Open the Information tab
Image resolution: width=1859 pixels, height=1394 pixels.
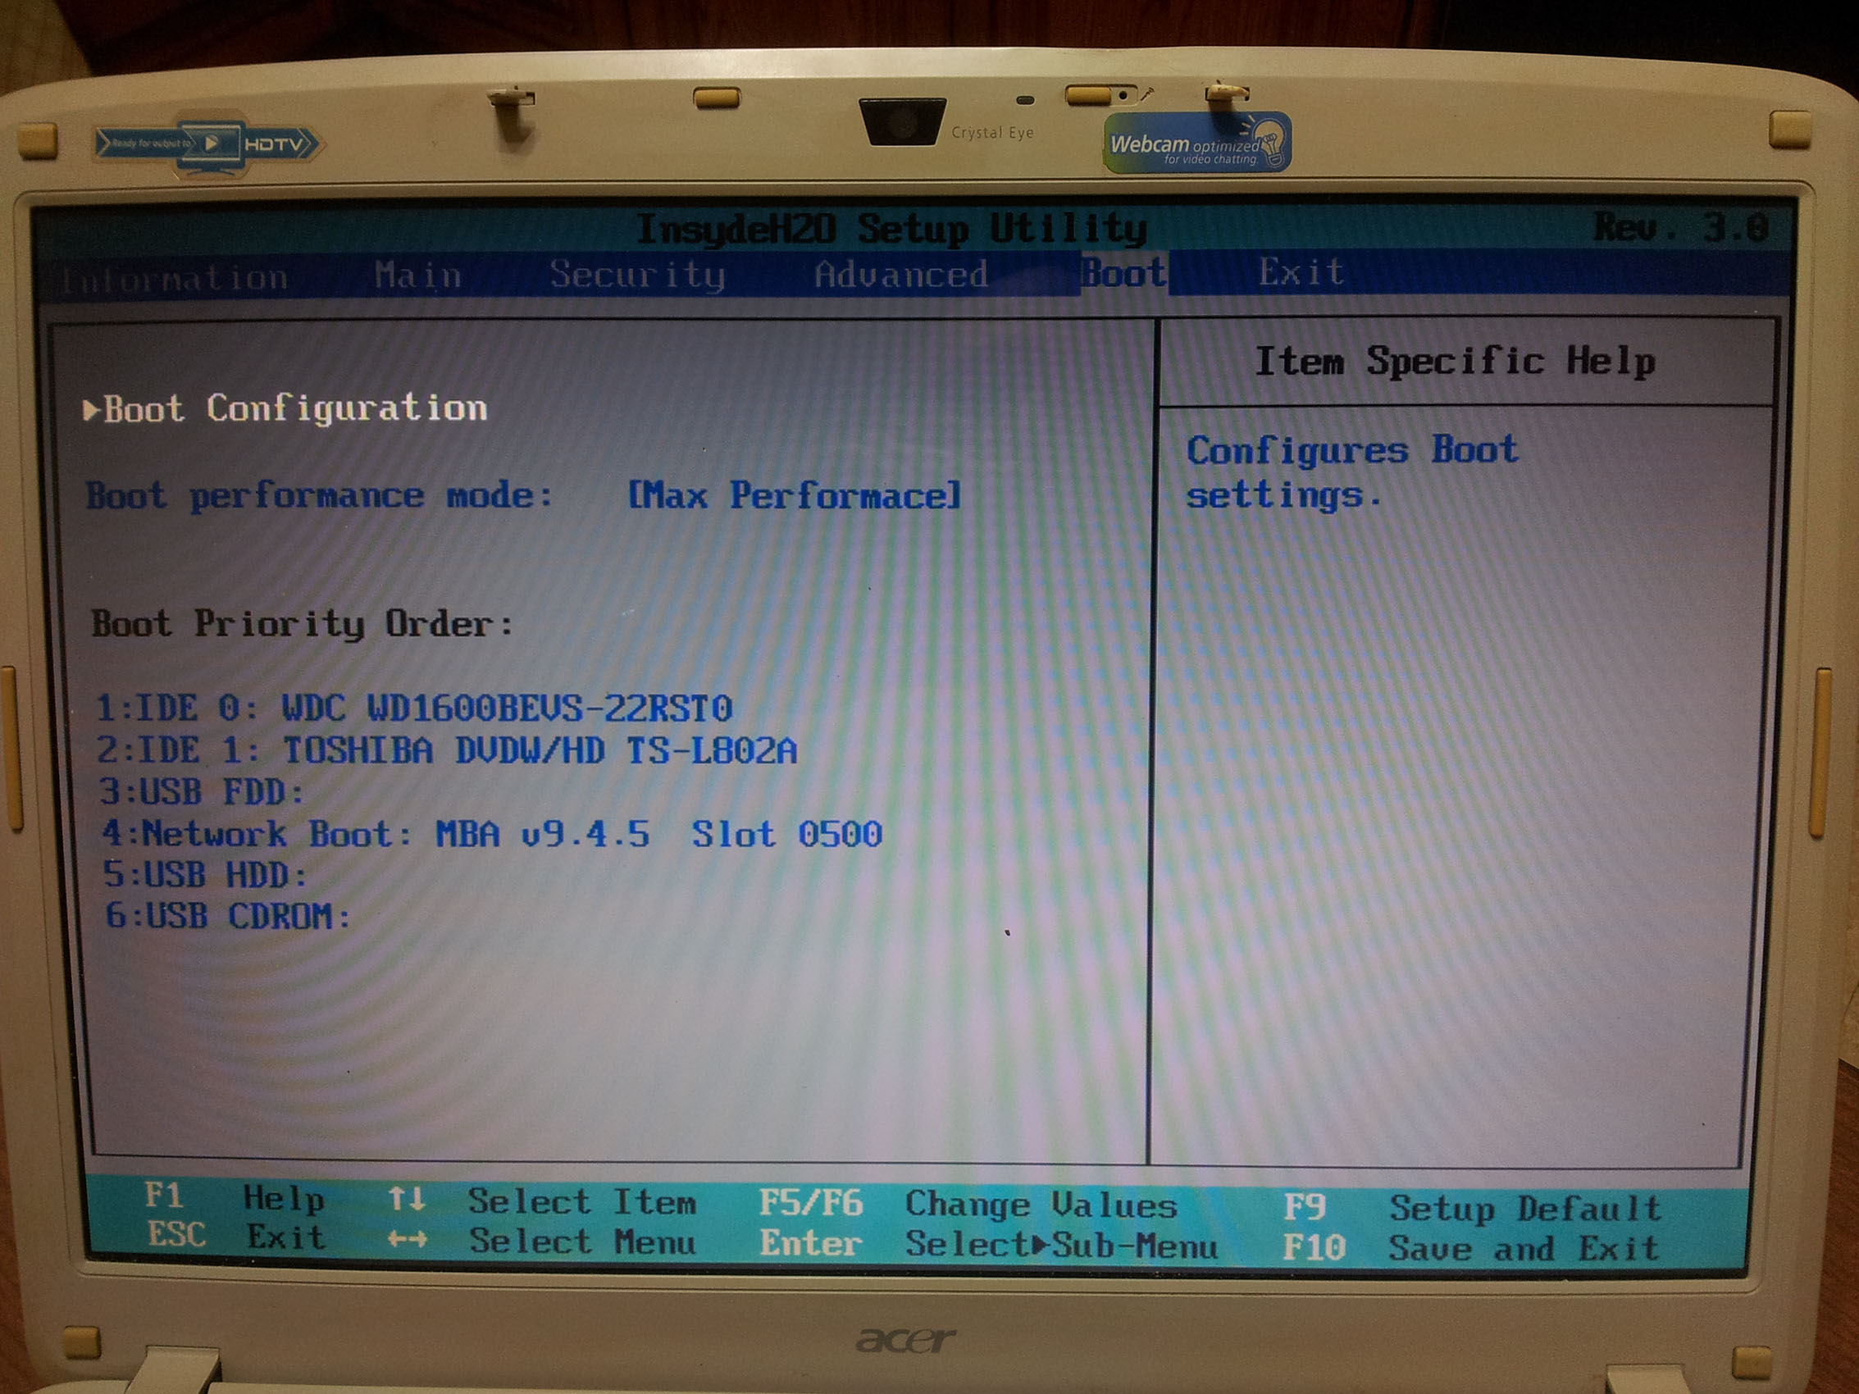(x=175, y=278)
